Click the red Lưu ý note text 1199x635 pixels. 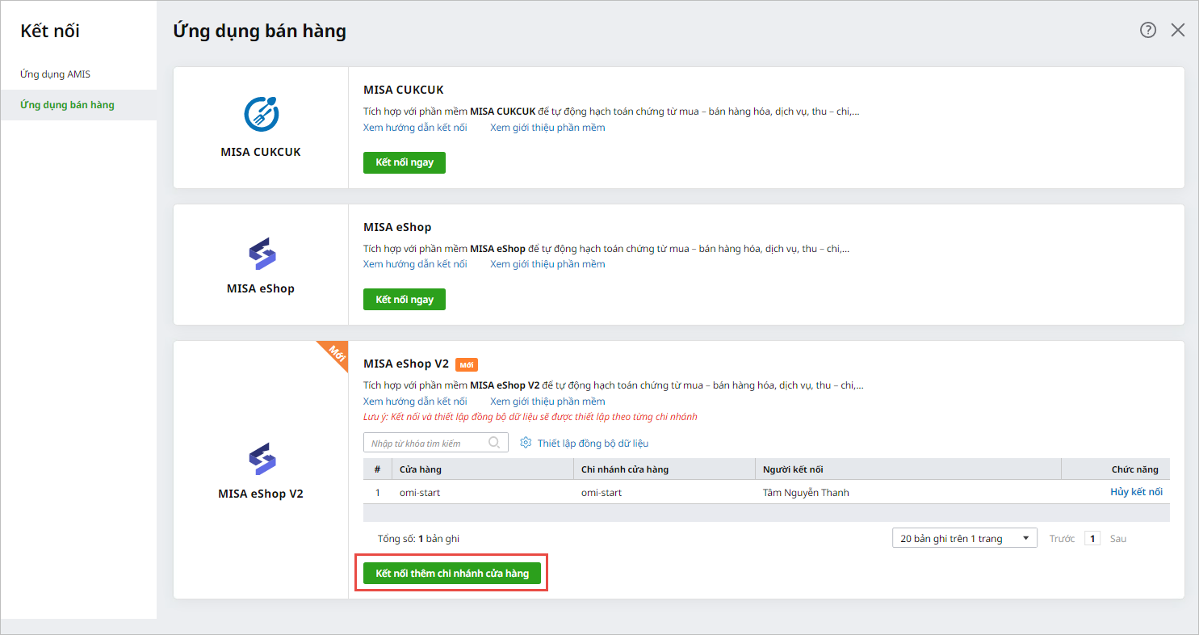pos(530,417)
